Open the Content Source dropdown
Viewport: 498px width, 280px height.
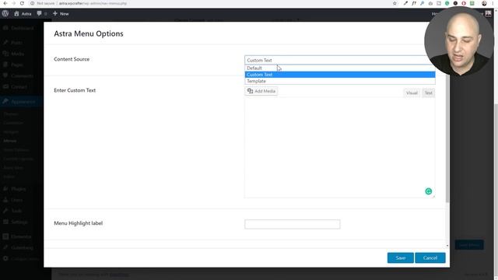[340, 60]
